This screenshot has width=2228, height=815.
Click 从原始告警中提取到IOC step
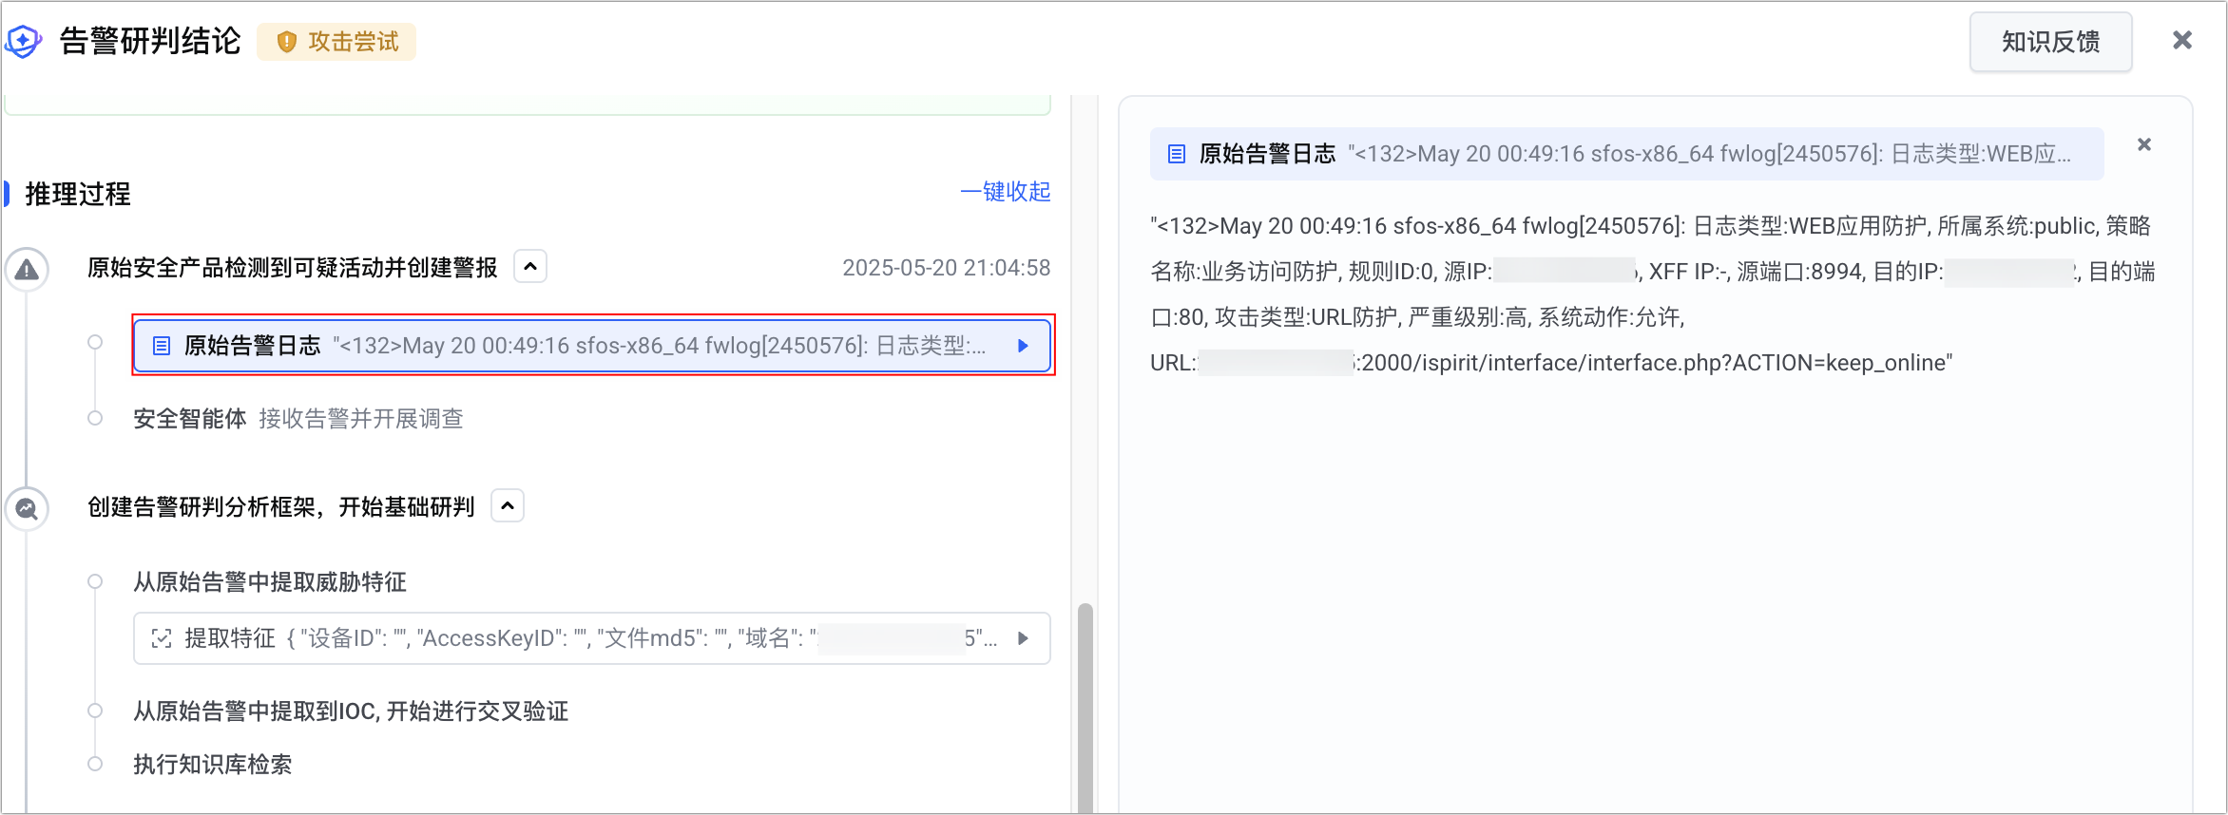pos(351,711)
